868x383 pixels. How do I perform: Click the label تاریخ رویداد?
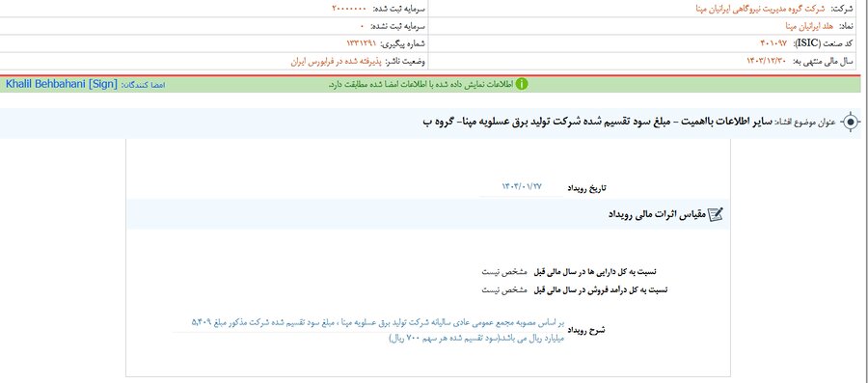point(586,188)
